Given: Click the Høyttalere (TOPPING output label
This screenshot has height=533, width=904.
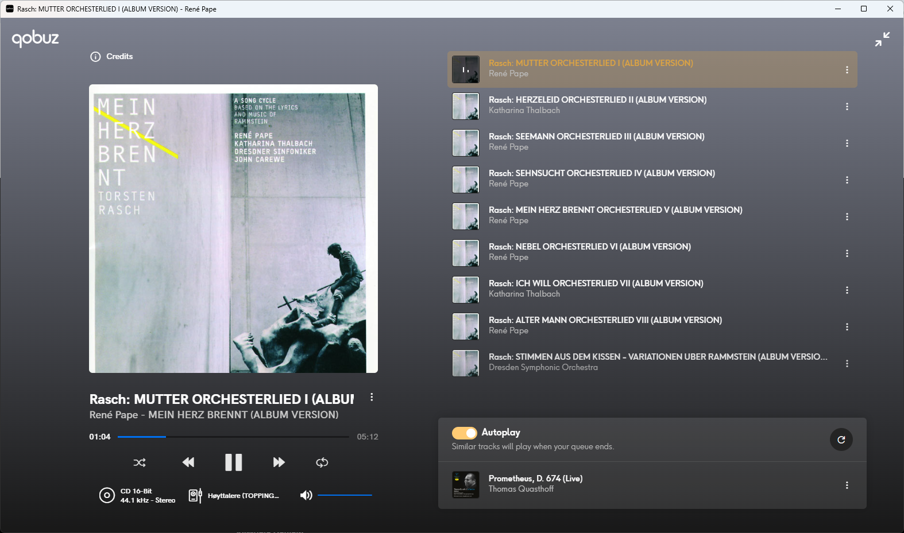Looking at the screenshot, I should tap(244, 496).
